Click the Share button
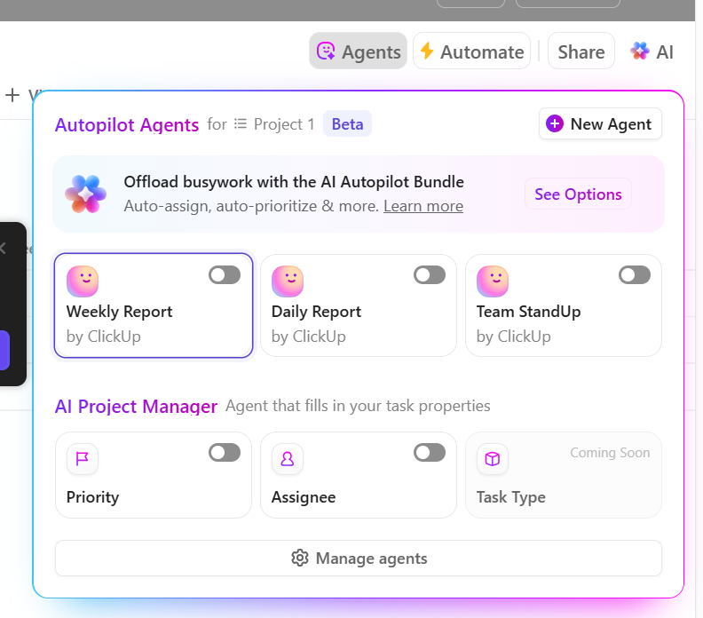This screenshot has width=703, height=618. pyautogui.click(x=581, y=51)
